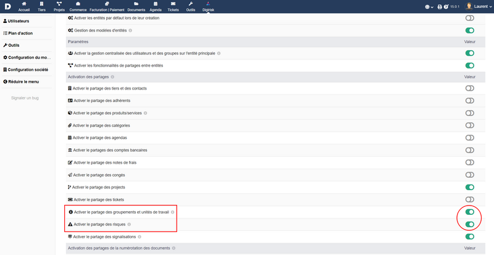Toggle partage des tiers et des contacts
Image resolution: width=494 pixels, height=255 pixels.
tap(469, 88)
